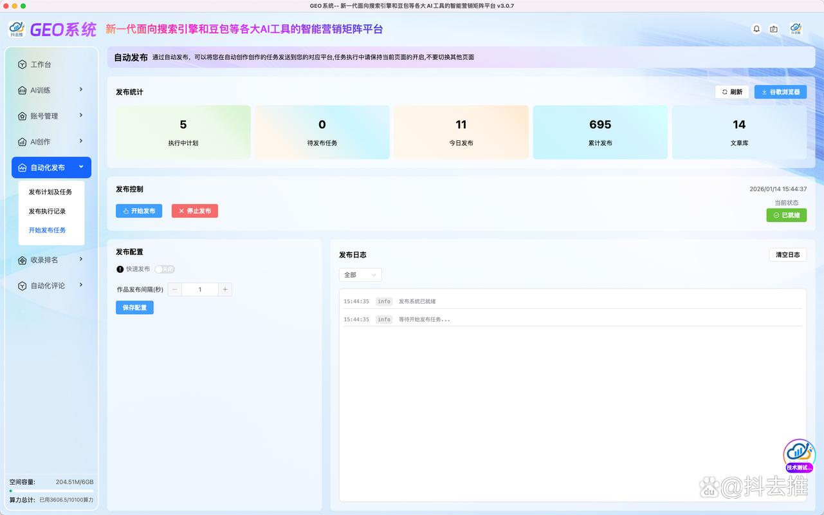Screen dimensions: 824x515
Task: Click the 清空日志 button
Action: pos(788,255)
